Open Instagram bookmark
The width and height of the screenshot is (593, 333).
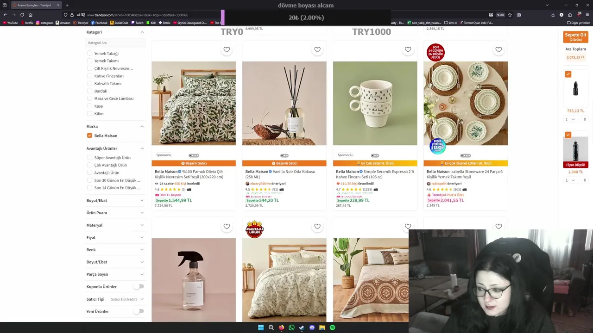click(x=44, y=23)
